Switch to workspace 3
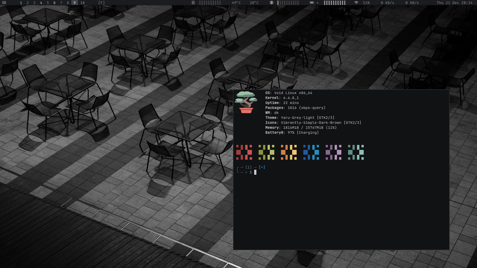This screenshot has width=477, height=268. 34,3
